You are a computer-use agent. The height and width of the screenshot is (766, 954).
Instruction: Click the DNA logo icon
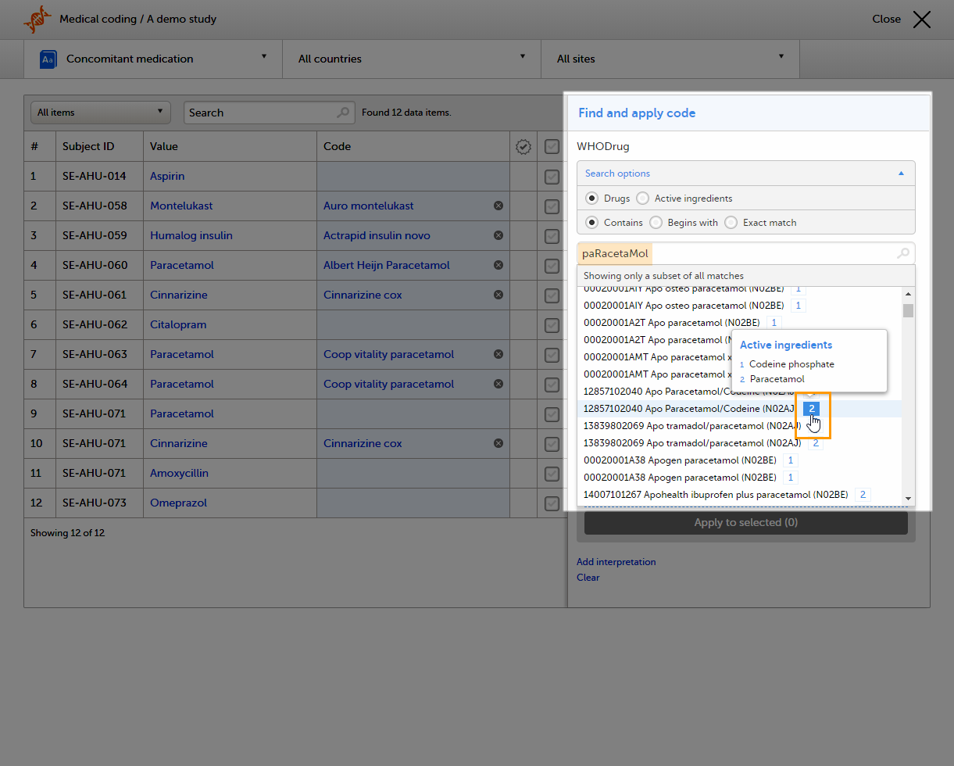click(36, 20)
